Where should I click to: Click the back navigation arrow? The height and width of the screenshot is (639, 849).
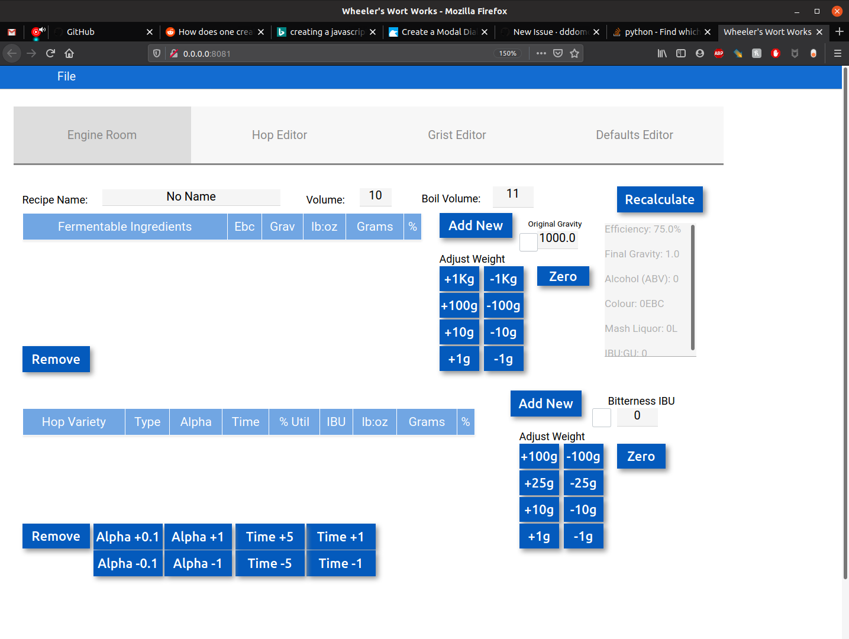click(x=12, y=53)
